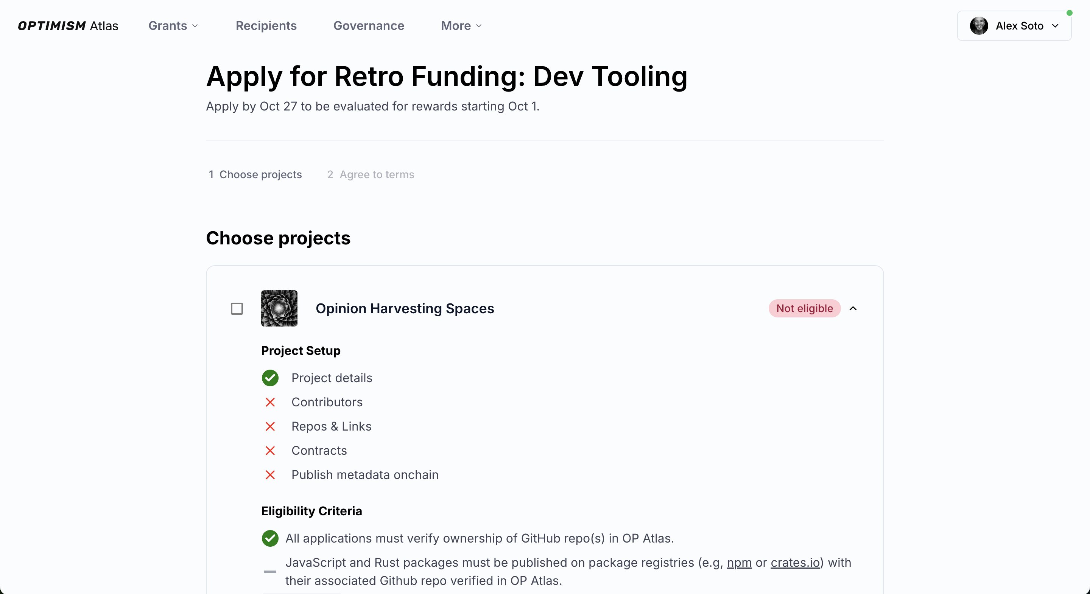Click the green check next to Project details
The image size is (1090, 594).
pos(270,378)
